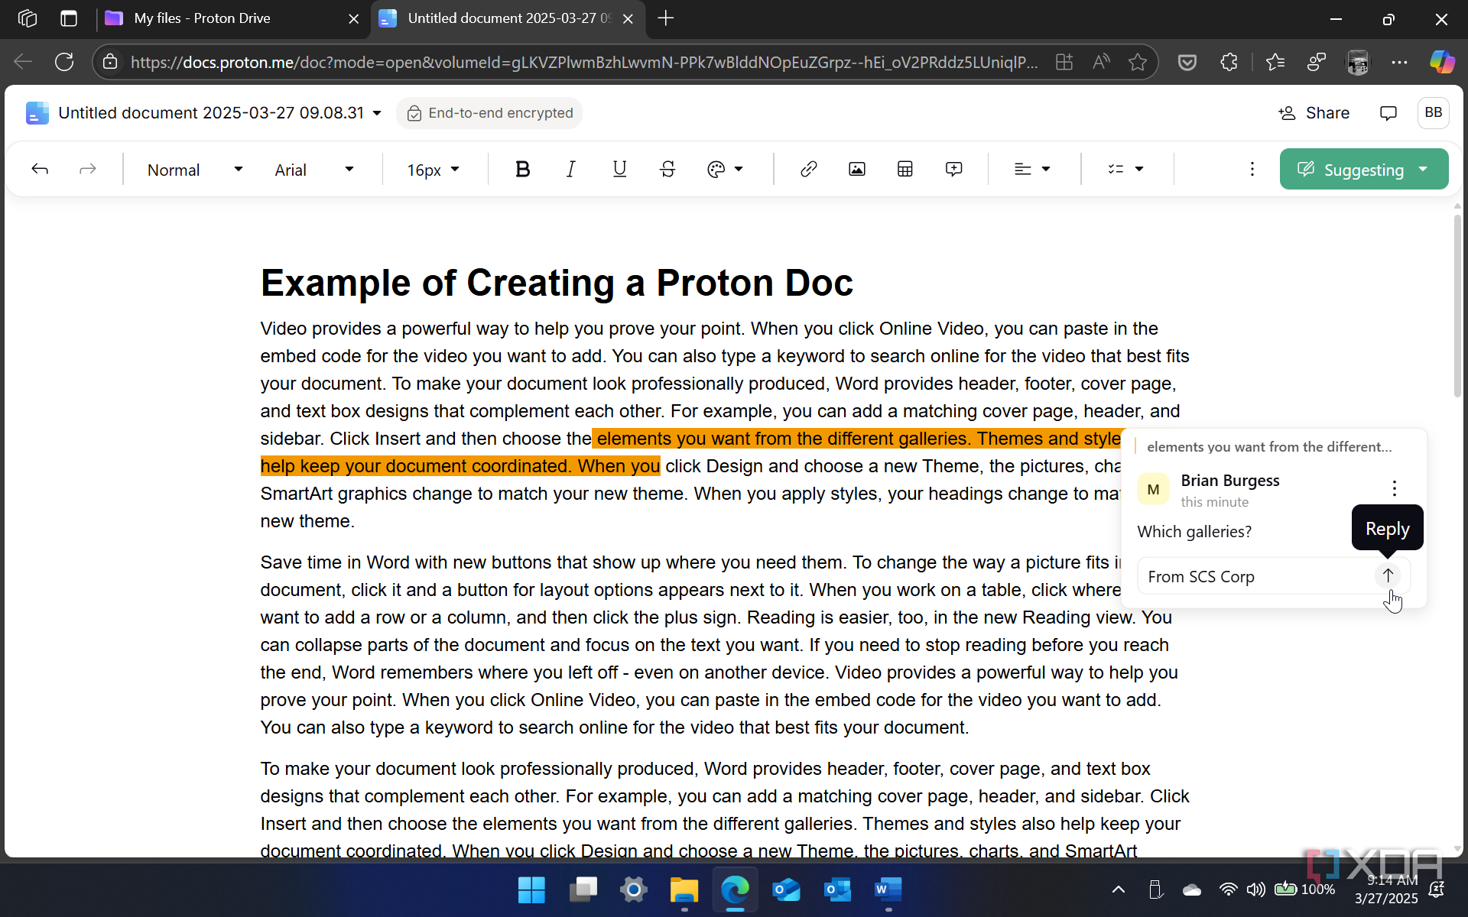Open the tab actions menu icon

69,18
